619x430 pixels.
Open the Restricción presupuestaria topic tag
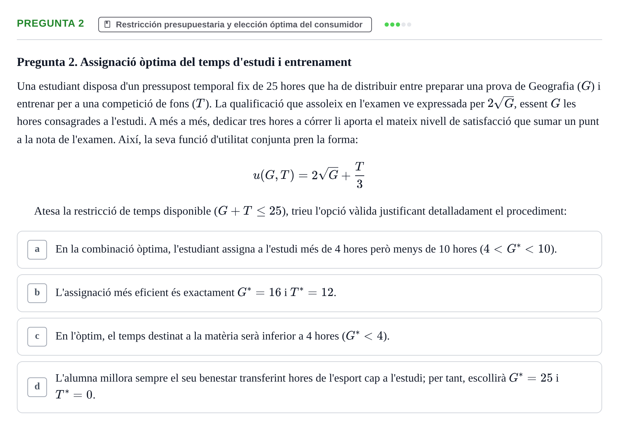coord(235,25)
